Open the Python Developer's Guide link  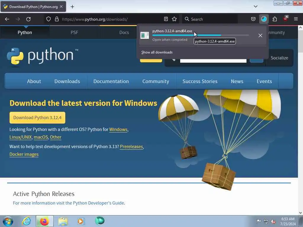pyautogui.click(x=99, y=203)
